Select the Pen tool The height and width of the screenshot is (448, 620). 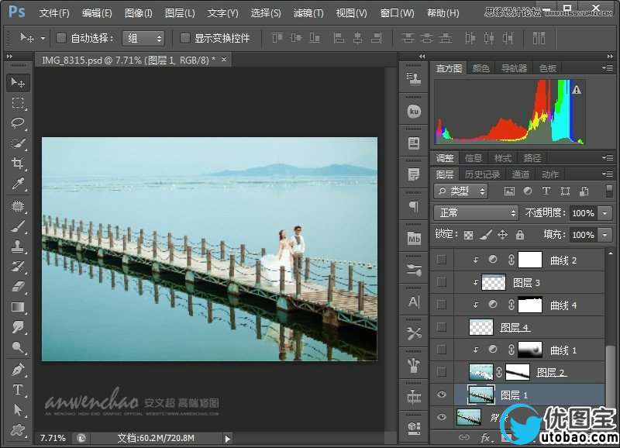[18, 369]
